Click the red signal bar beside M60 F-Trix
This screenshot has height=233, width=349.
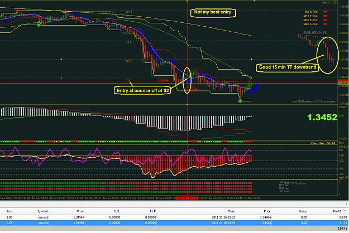coord(325,24)
